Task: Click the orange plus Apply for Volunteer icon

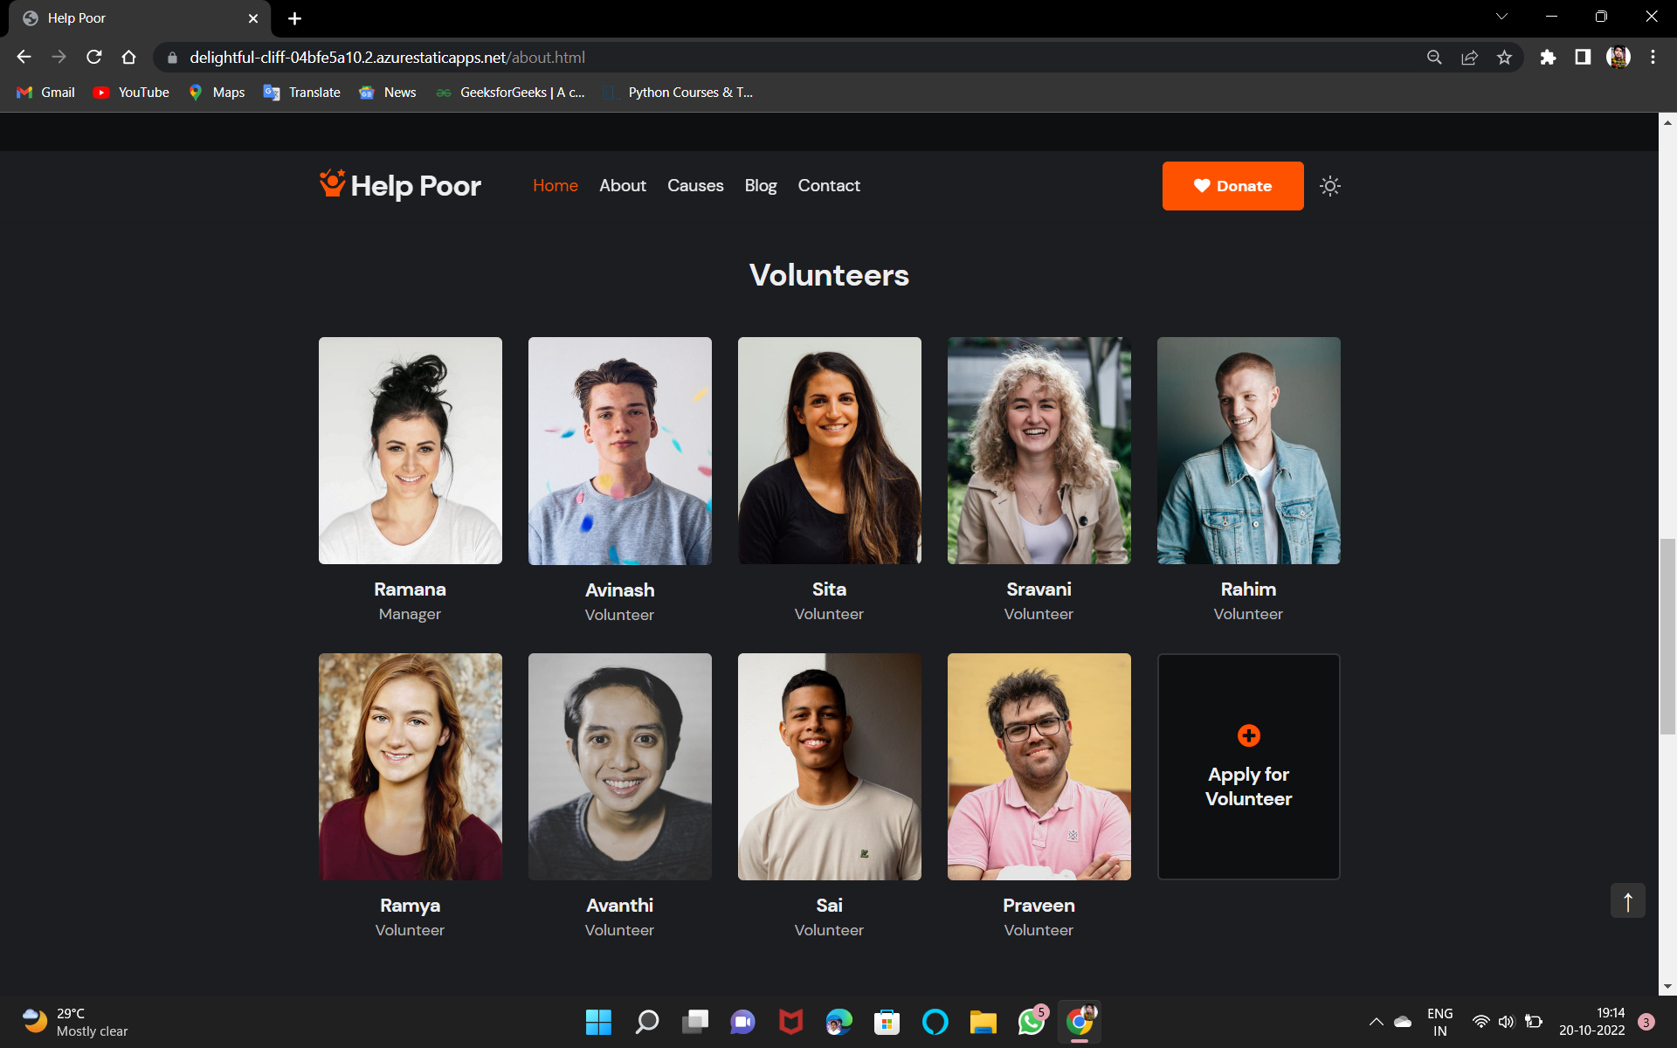Action: point(1248,735)
